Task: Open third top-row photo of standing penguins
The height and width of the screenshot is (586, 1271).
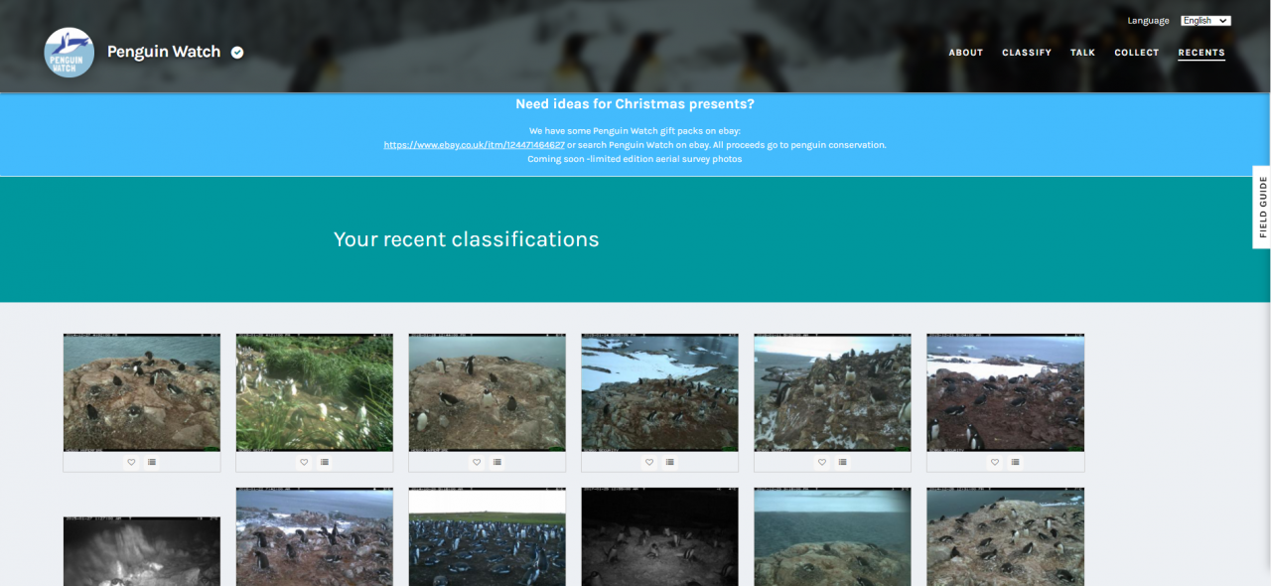Action: click(x=488, y=392)
